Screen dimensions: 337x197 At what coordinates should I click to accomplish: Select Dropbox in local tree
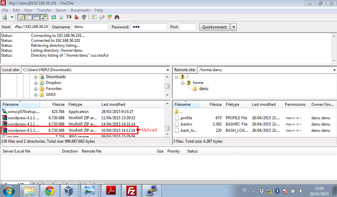[x=53, y=83]
